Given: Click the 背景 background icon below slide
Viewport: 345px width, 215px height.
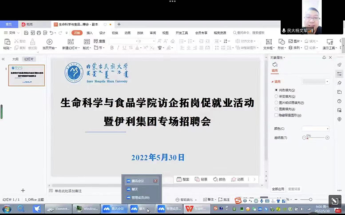Looking at the screenshot, I should point(197,179).
